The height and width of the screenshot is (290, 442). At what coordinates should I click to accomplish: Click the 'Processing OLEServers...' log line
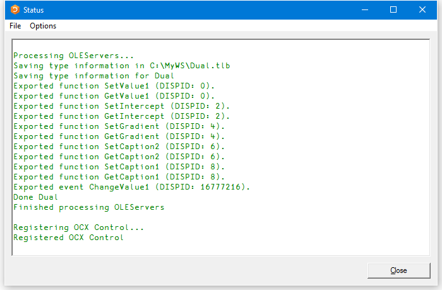click(x=73, y=56)
